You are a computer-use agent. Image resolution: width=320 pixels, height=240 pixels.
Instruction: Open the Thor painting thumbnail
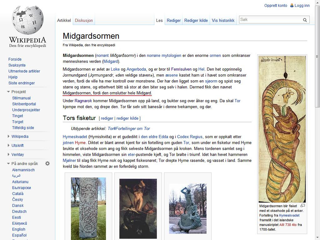pos(138,208)
